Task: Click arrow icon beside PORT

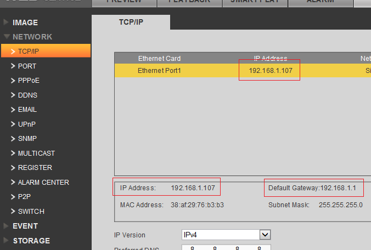Action: point(13,66)
